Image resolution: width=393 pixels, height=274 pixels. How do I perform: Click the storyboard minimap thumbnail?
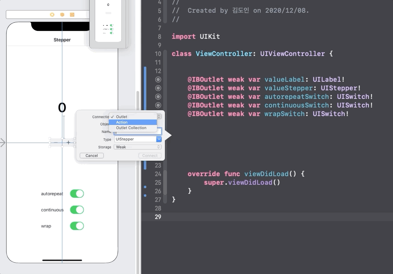pyautogui.click(x=108, y=21)
